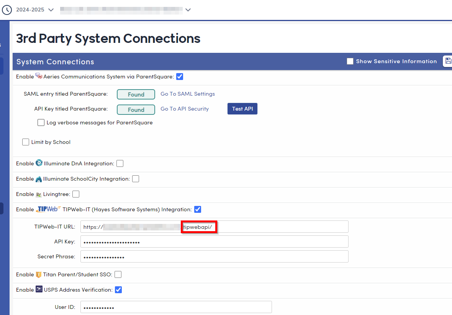Focus the TIPWeb-IT API Key field
452x315 pixels.
[x=215, y=242]
